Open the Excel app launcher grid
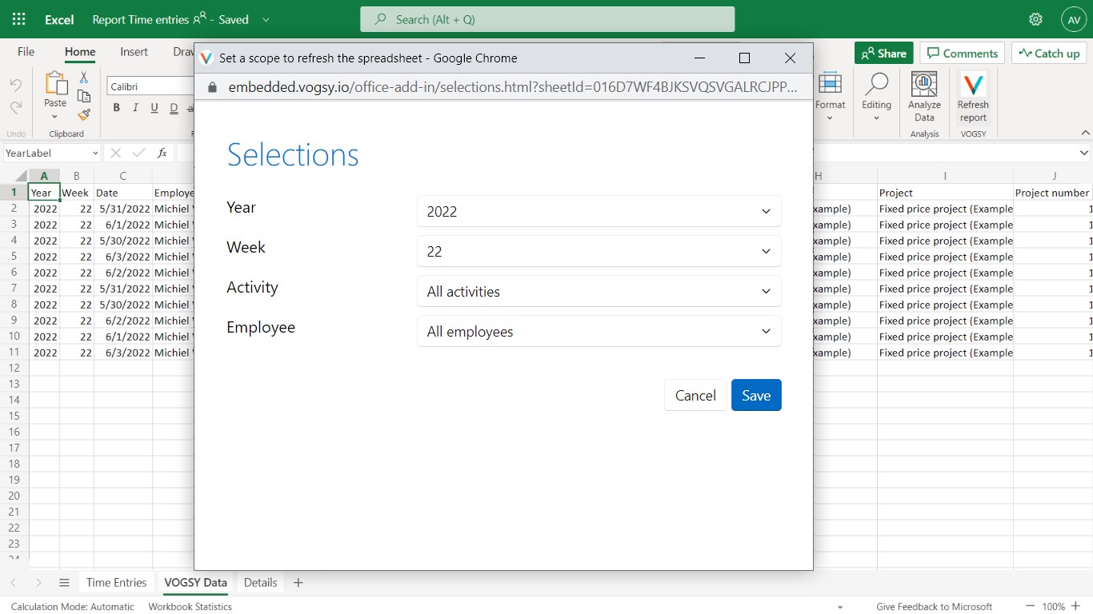The image size is (1093, 614). tap(19, 19)
